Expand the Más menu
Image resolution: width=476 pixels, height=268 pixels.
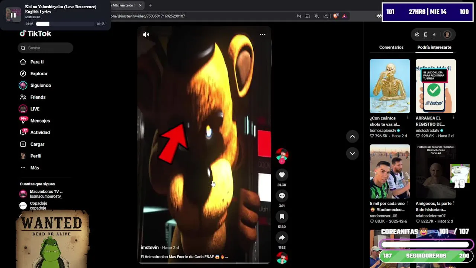[35, 168]
